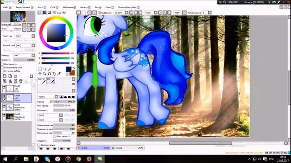The height and width of the screenshot is (163, 291).
Task: Hide the pony layer Слой1
Action: (x=4, y=105)
